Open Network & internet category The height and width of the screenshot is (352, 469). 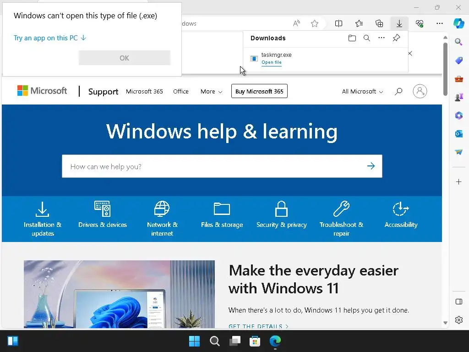[162, 219]
